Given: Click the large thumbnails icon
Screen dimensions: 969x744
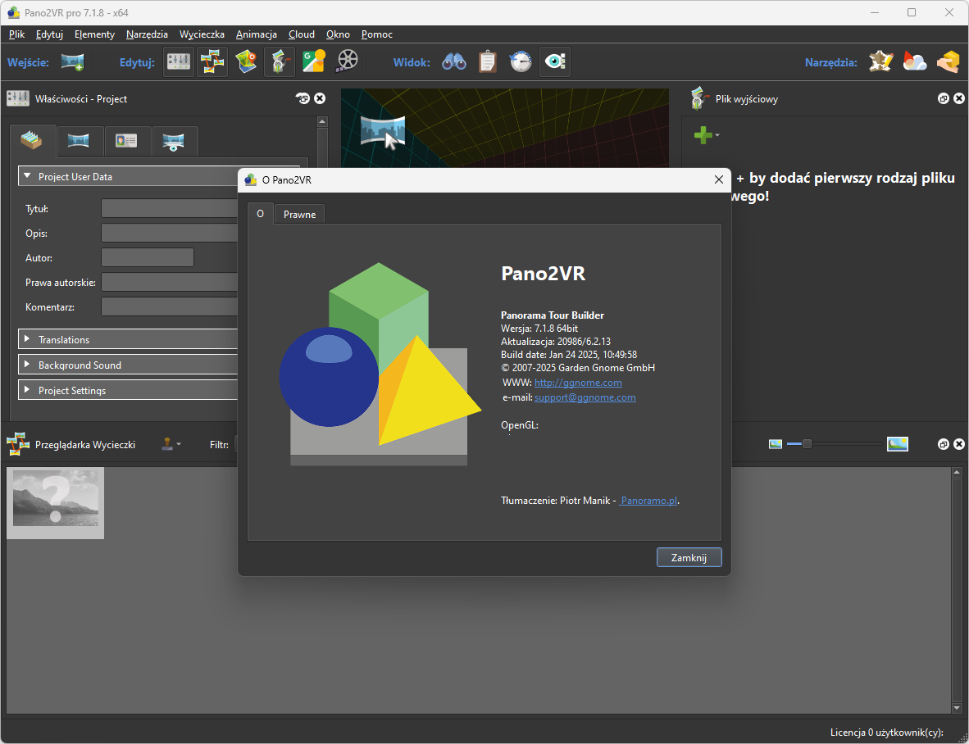Looking at the screenshot, I should click(x=898, y=444).
